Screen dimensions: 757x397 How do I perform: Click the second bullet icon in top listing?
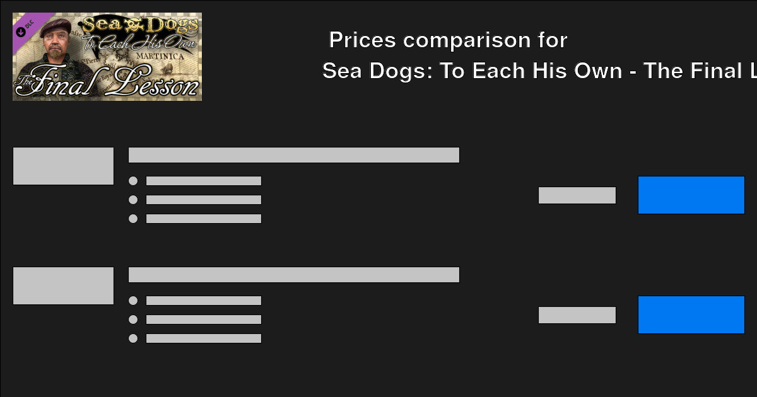(x=133, y=200)
